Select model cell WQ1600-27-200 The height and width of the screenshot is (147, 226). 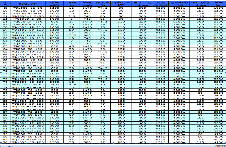point(28,123)
